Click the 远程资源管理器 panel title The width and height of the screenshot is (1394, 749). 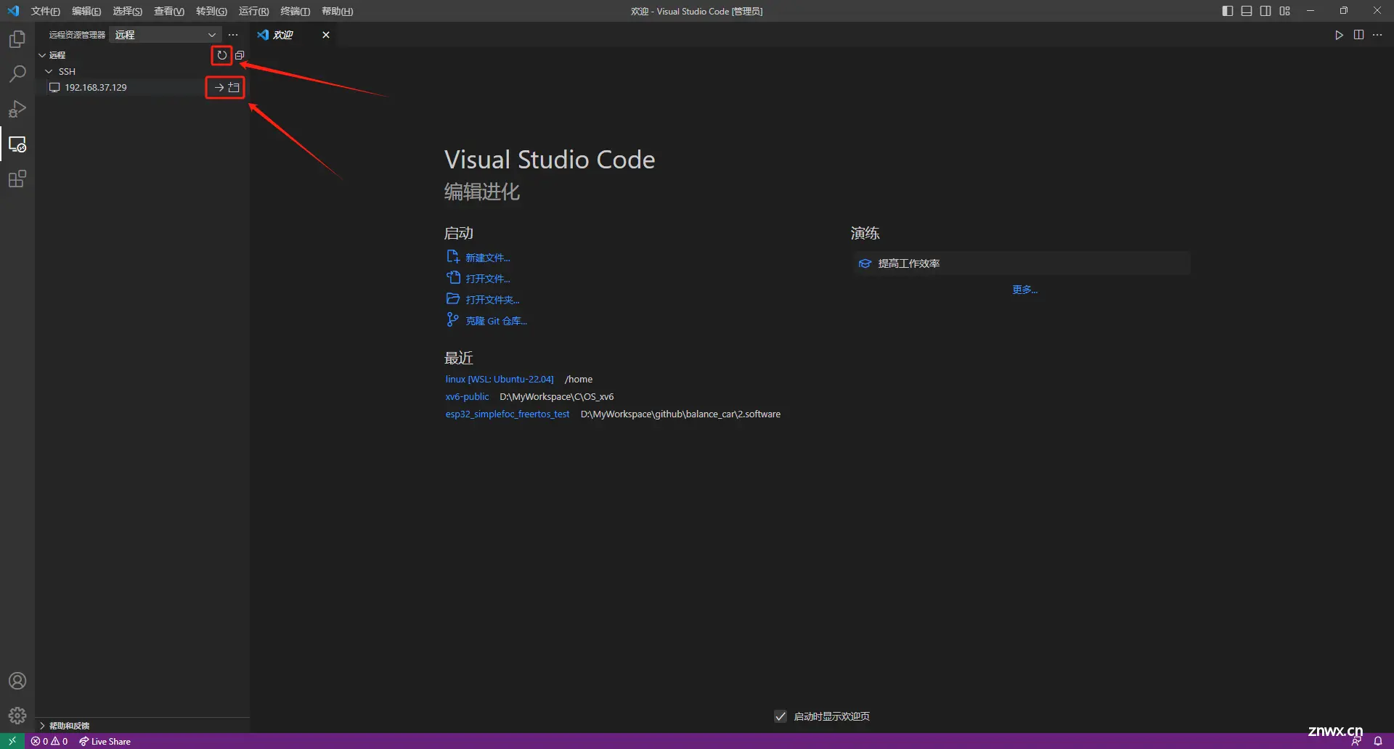pyautogui.click(x=77, y=35)
